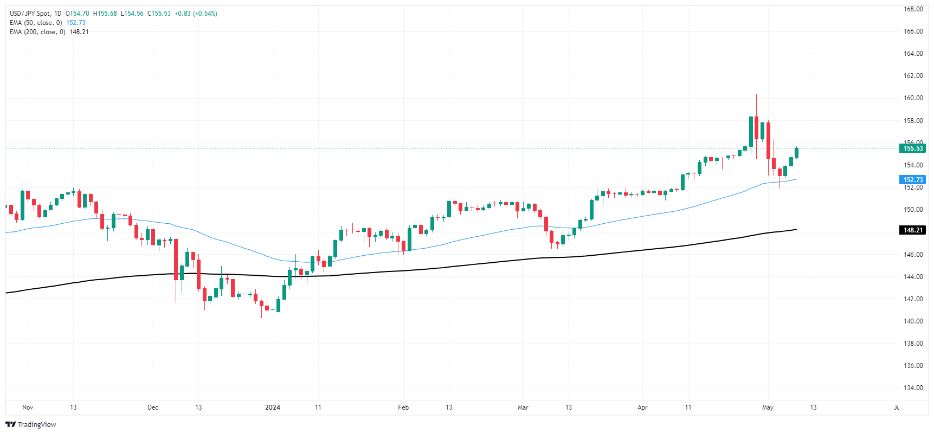Click the 160.00 level on price axis
The width and height of the screenshot is (934, 434).
913,98
